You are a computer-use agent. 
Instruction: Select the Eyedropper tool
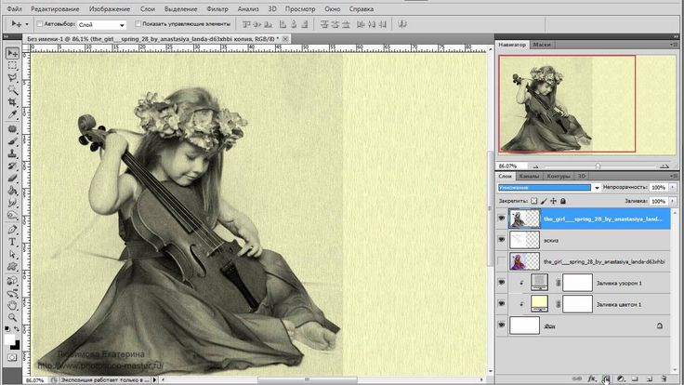coord(12,114)
